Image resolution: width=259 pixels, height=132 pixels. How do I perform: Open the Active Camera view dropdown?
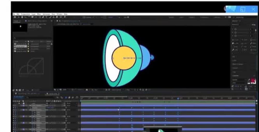pos(116,90)
